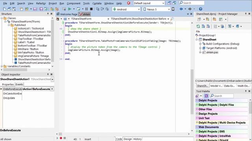This screenshot has width=252, height=141.
Task: Click the folder icon in Project Manager toolbar
Action: coord(214,19)
